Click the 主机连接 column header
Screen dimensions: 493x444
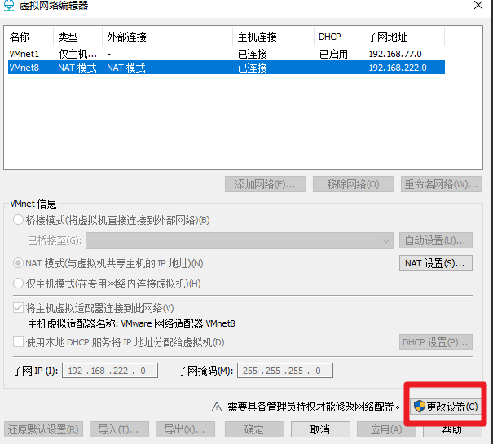point(273,37)
